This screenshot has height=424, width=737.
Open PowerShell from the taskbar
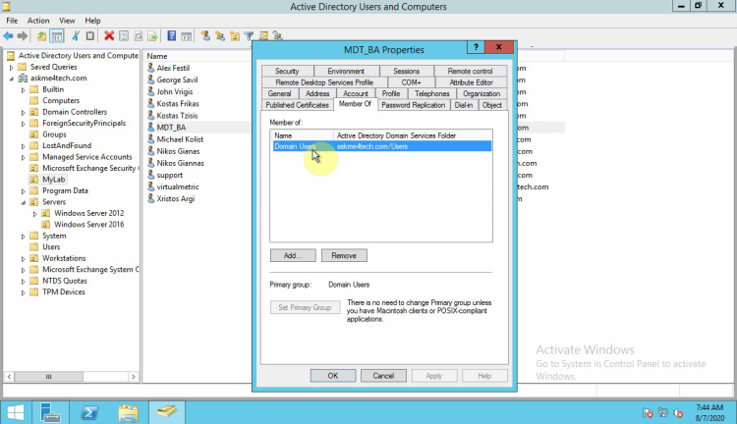click(87, 410)
